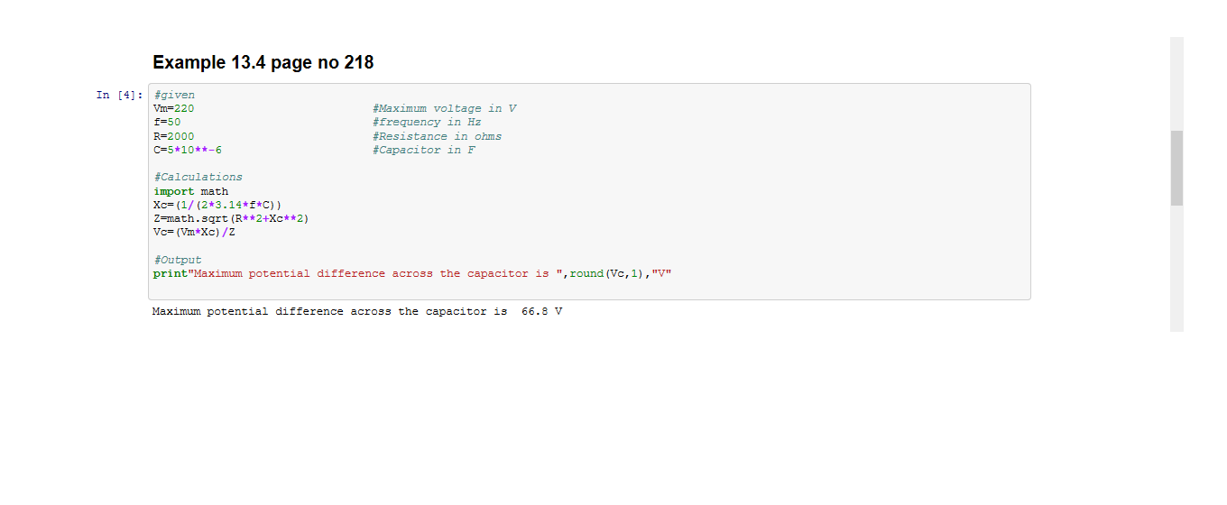Click the print statement line
This screenshot has height=505, width=1227.
point(412,273)
